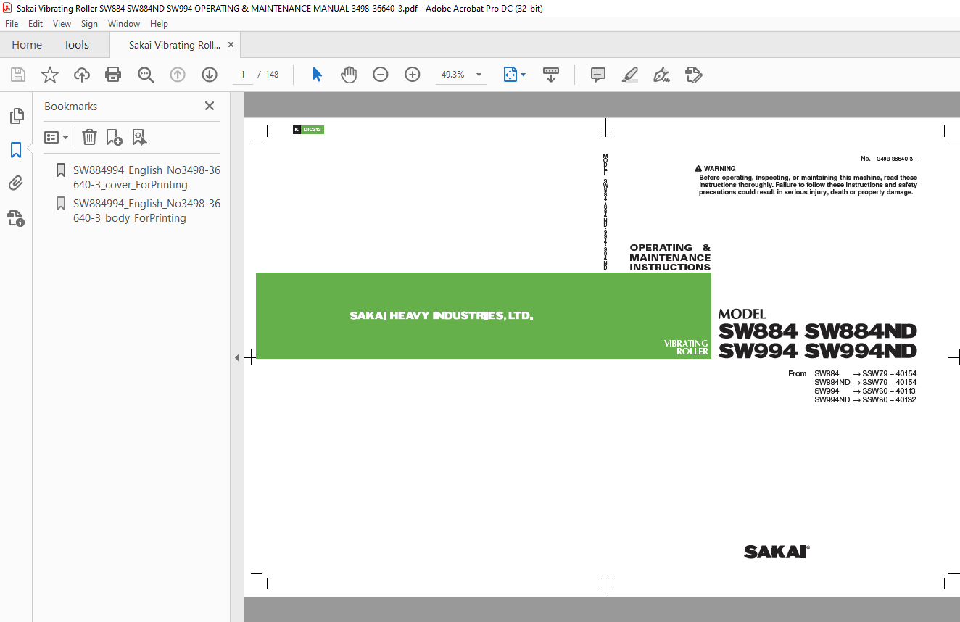Switch to the Home tab
The width and height of the screenshot is (960, 622).
[x=27, y=45]
